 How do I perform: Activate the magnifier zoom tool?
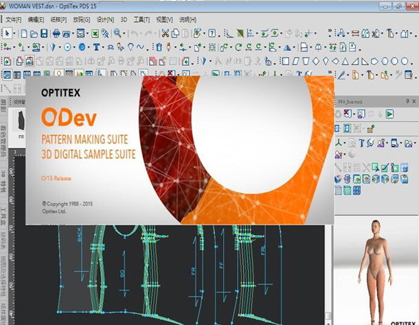(x=117, y=34)
